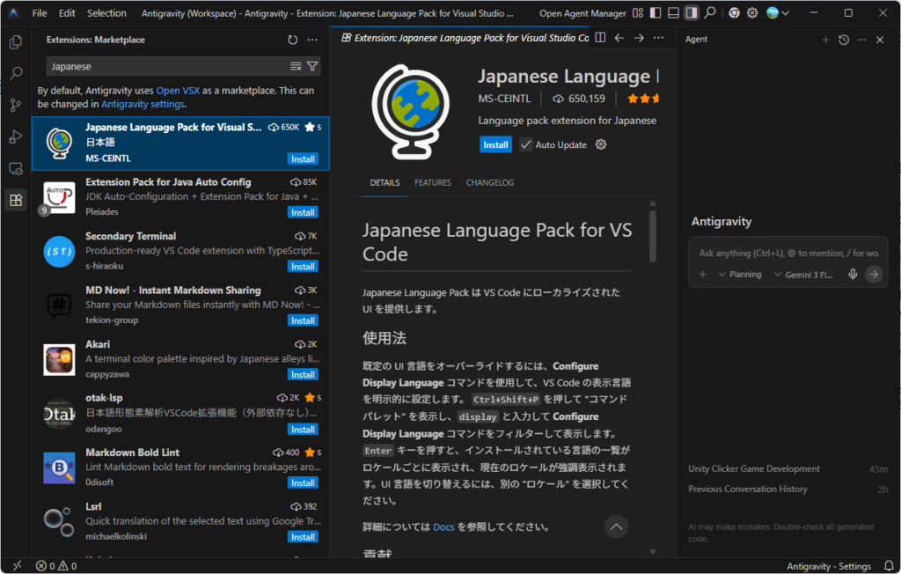Refresh the Extensions Marketplace list
This screenshot has width=901, height=574.
(x=292, y=40)
